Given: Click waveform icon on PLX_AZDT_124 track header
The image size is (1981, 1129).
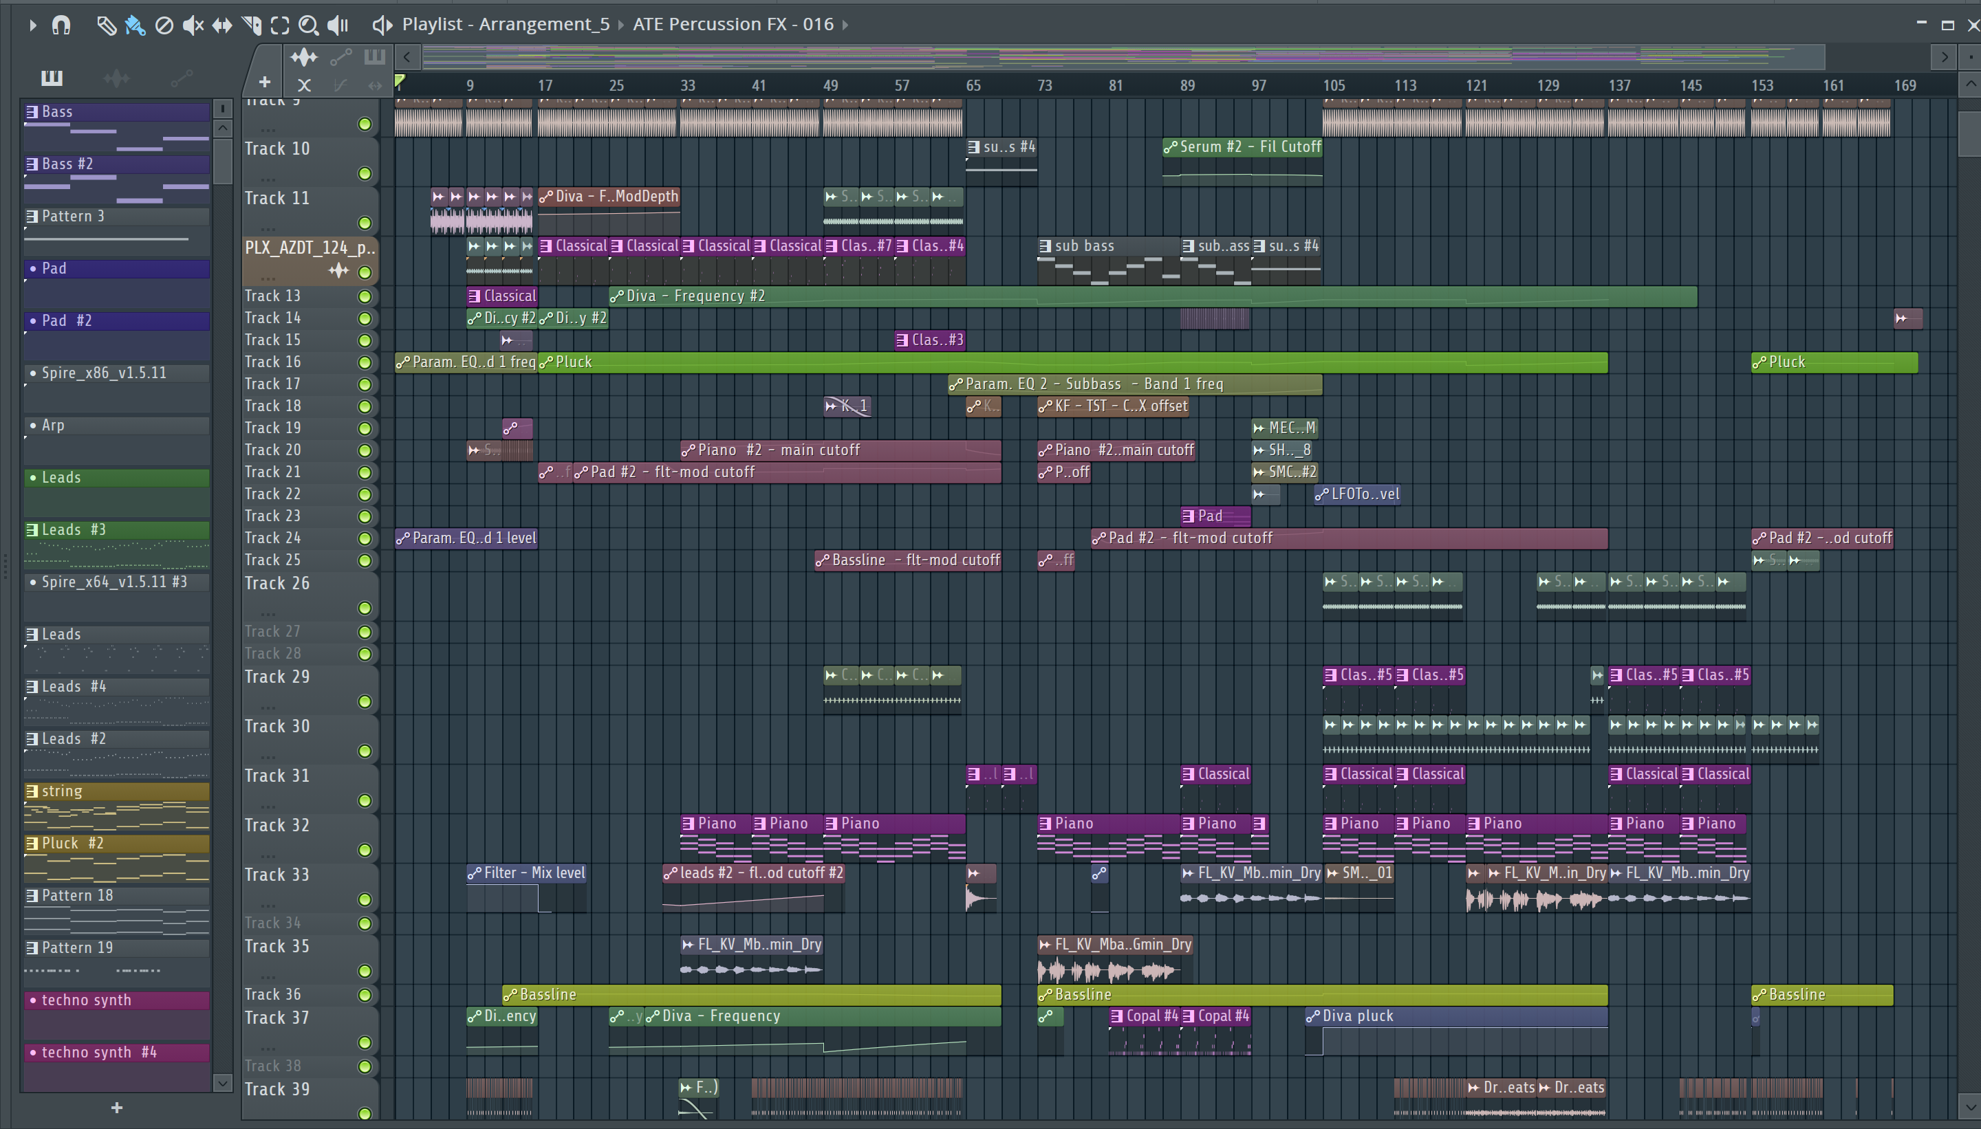Looking at the screenshot, I should 338,271.
